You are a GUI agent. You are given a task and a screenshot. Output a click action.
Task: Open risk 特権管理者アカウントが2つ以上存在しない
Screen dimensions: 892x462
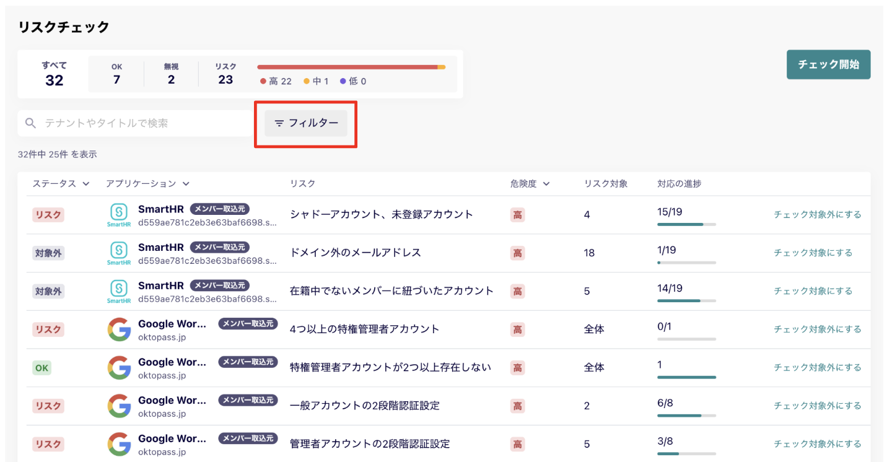click(x=390, y=368)
